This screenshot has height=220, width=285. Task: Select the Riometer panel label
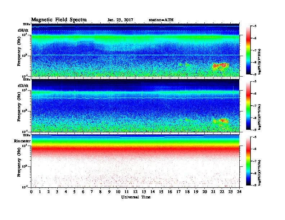tap(22, 141)
